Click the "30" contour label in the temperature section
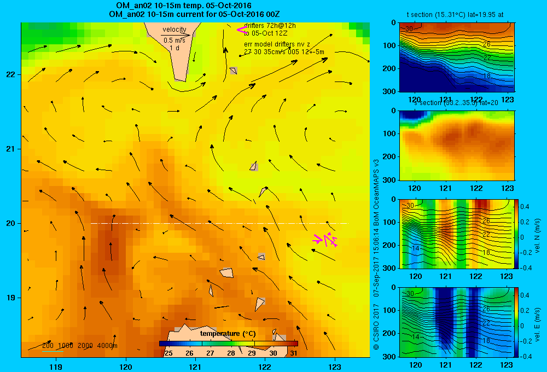This screenshot has width=547, height=372. [409, 28]
